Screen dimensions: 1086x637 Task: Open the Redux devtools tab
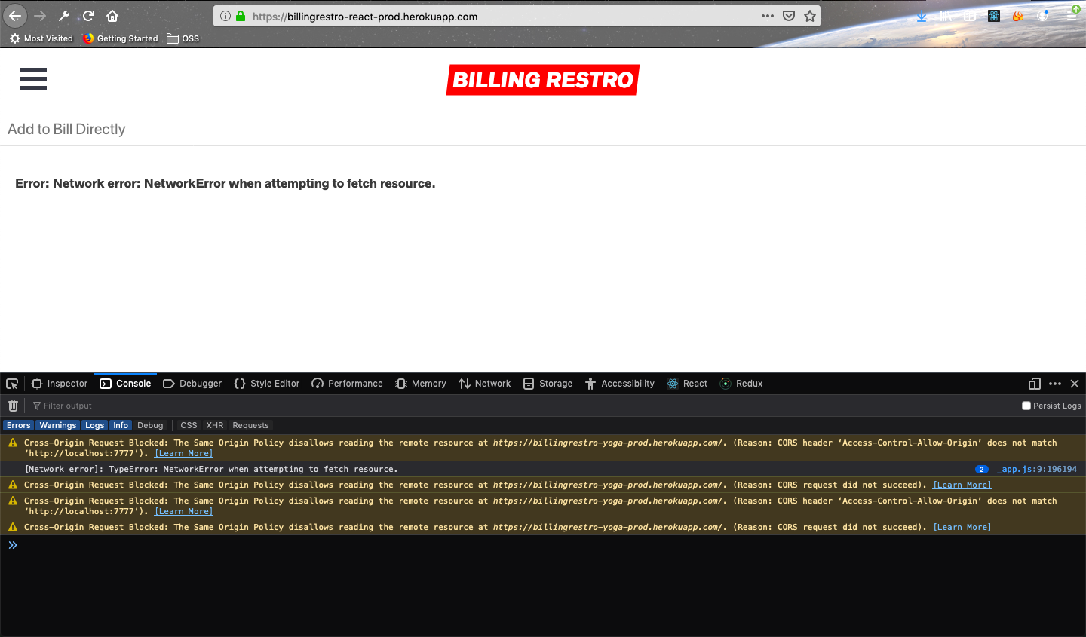(741, 384)
